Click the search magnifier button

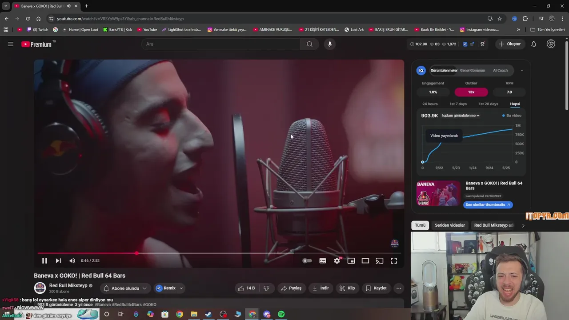310,44
